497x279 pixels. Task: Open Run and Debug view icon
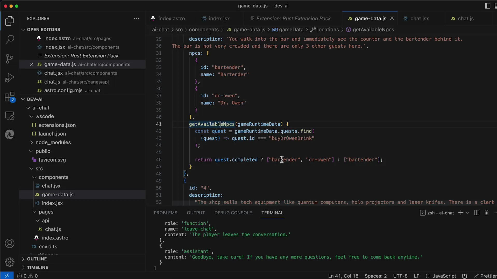click(x=10, y=78)
